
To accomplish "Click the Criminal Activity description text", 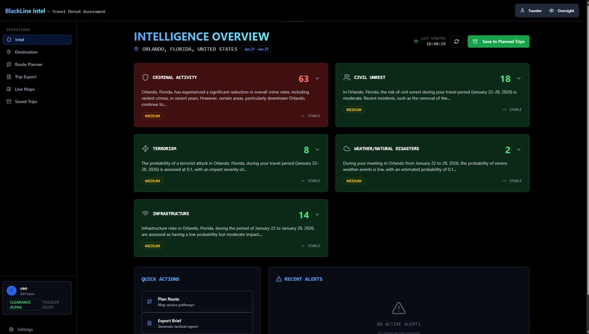I will click(225, 98).
